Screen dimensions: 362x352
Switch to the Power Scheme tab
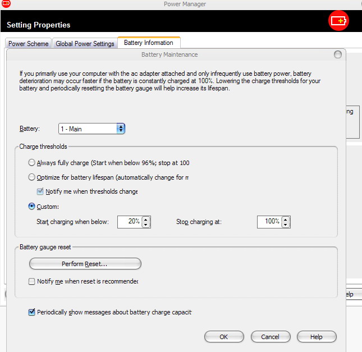(x=28, y=43)
